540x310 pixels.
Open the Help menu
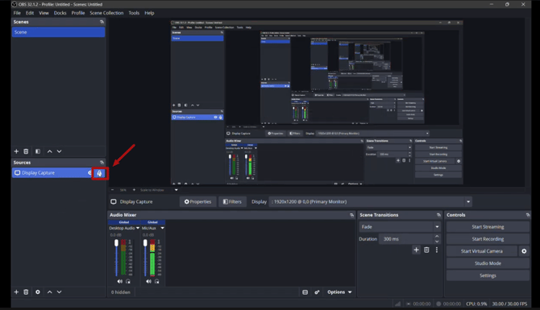click(149, 13)
